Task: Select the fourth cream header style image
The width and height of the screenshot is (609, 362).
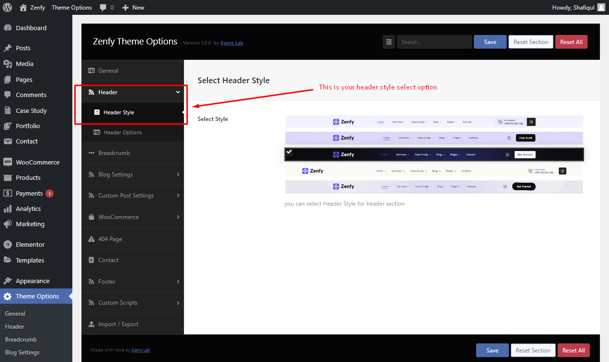Action: 434,171
